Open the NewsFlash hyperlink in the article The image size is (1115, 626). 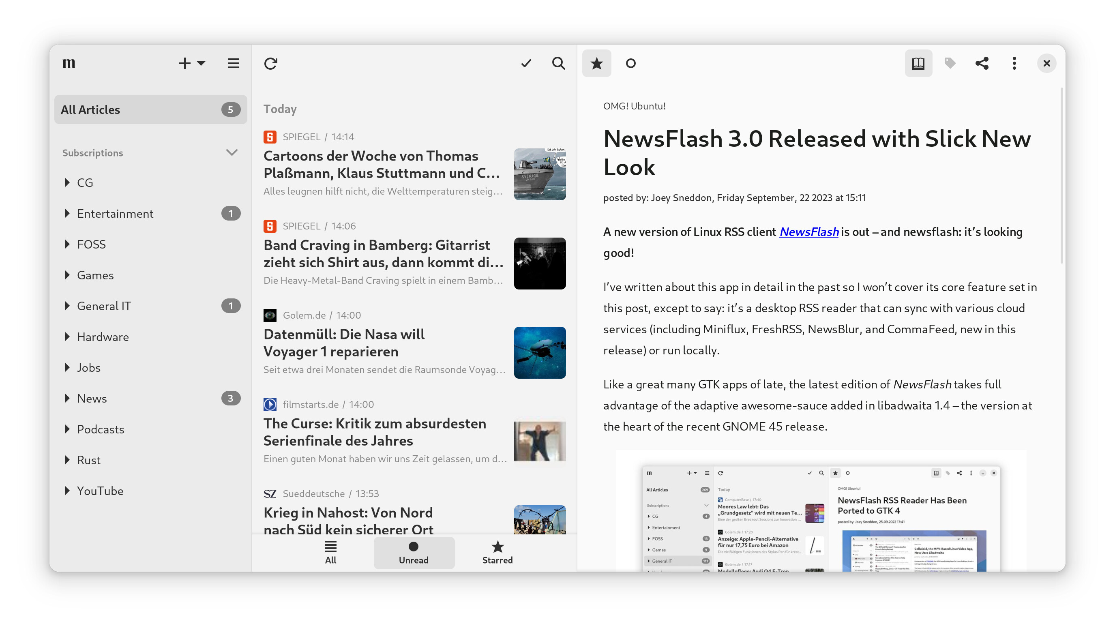click(x=808, y=232)
